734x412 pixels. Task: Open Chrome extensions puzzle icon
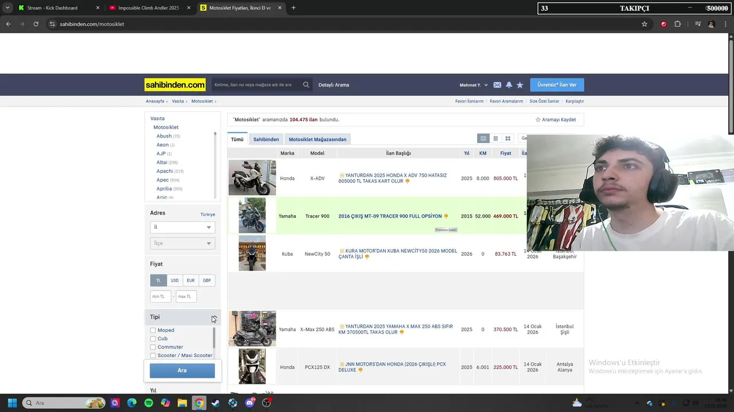(x=678, y=24)
